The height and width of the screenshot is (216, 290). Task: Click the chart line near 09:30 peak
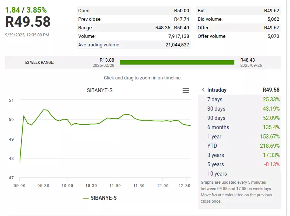point(44,110)
